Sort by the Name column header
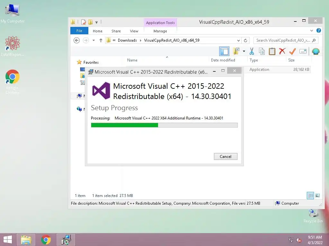Image resolution: width=329 pixels, height=246 pixels. (132, 60)
